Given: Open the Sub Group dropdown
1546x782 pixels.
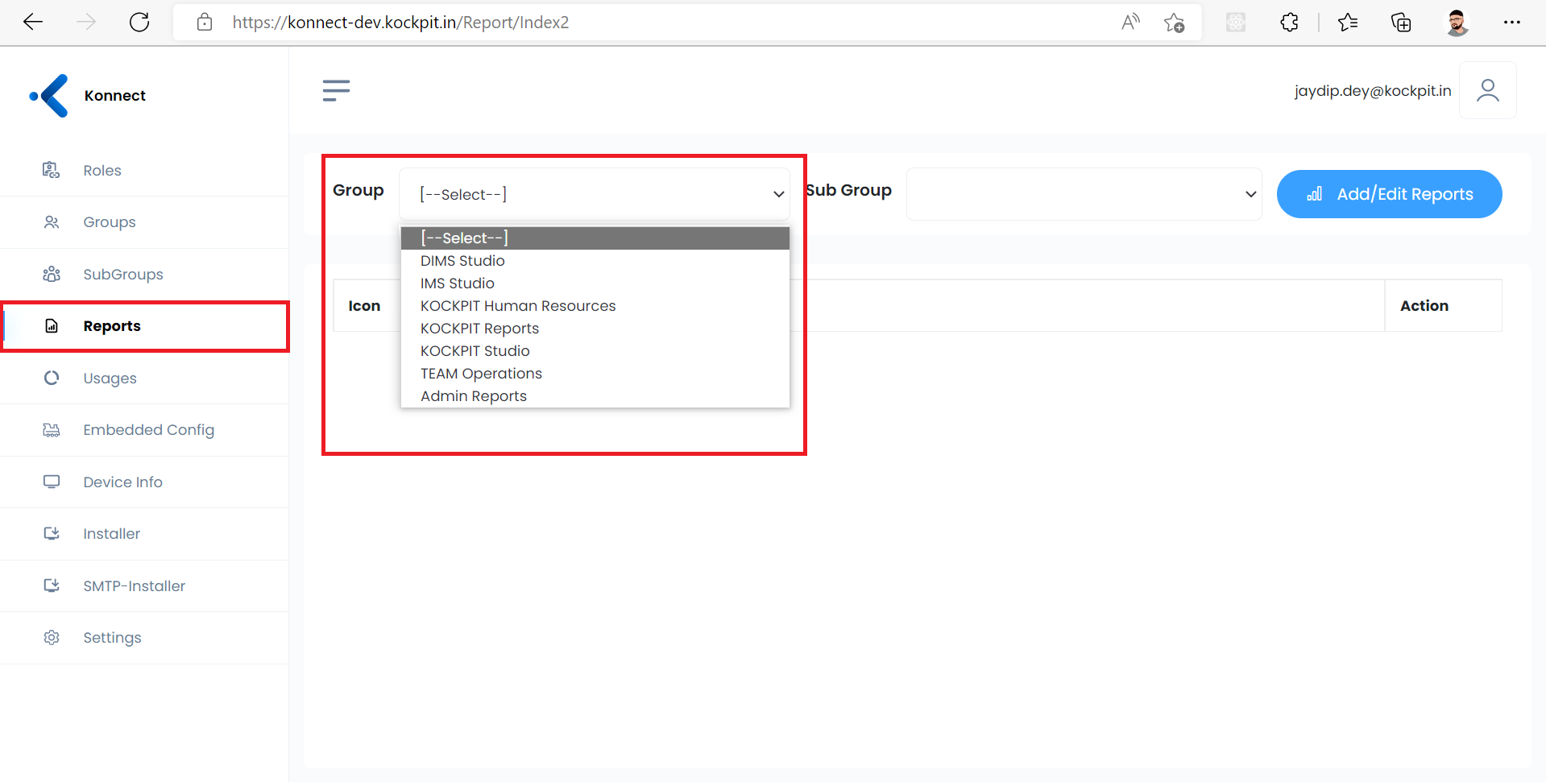Looking at the screenshot, I should 1084,194.
